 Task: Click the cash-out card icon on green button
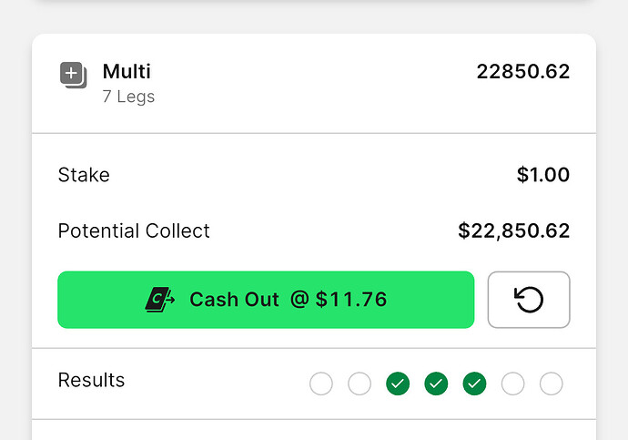(x=159, y=300)
